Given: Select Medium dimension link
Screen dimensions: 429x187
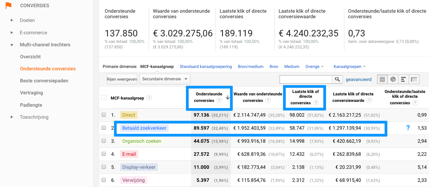Looking at the screenshot, I should [292, 67].
